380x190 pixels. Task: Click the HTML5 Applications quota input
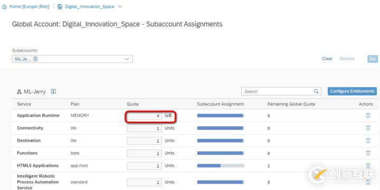click(x=144, y=166)
